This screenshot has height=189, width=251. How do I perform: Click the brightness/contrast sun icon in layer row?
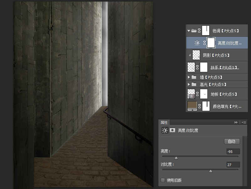[x=197, y=43]
